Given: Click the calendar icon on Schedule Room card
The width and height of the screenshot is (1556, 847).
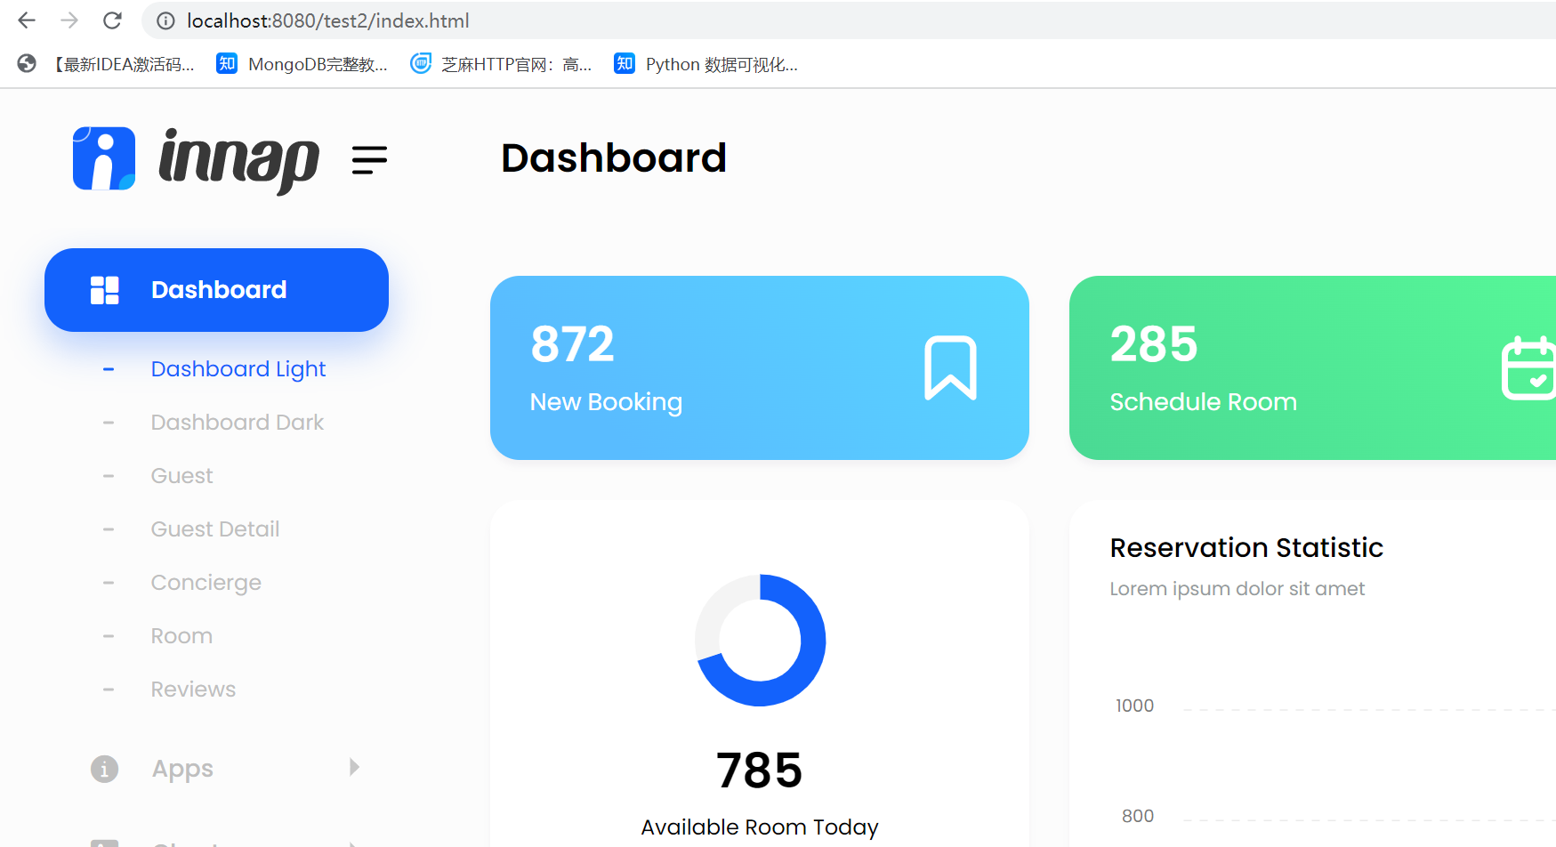Looking at the screenshot, I should 1528,368.
